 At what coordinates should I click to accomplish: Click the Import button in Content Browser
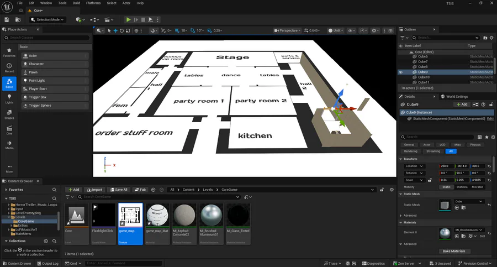[x=94, y=190]
